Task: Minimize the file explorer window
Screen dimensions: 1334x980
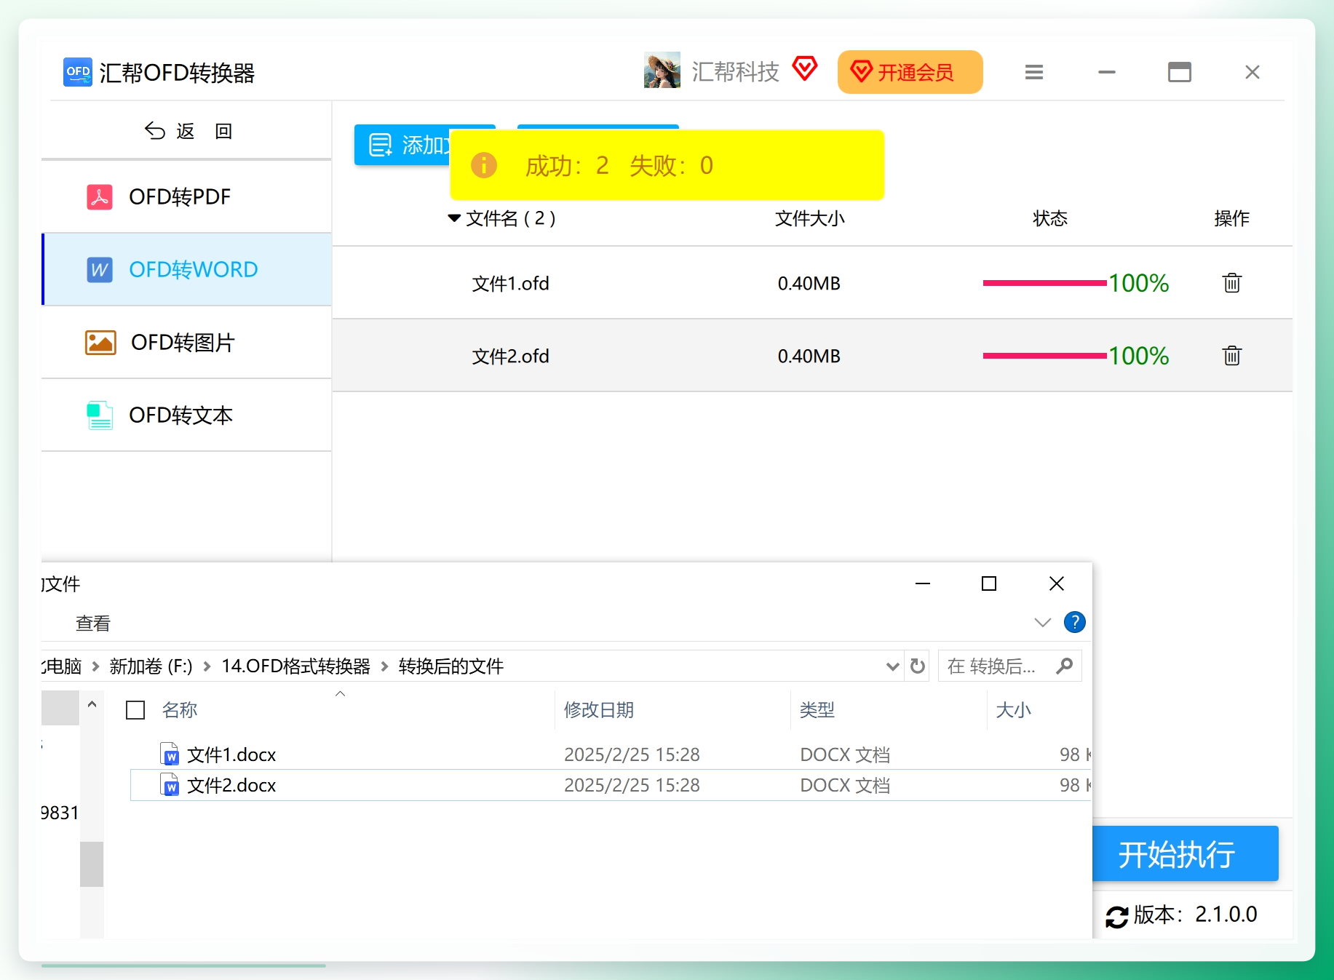Action: click(x=923, y=583)
